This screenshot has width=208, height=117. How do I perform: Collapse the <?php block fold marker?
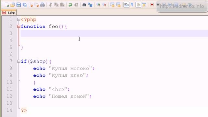[x=19, y=19]
